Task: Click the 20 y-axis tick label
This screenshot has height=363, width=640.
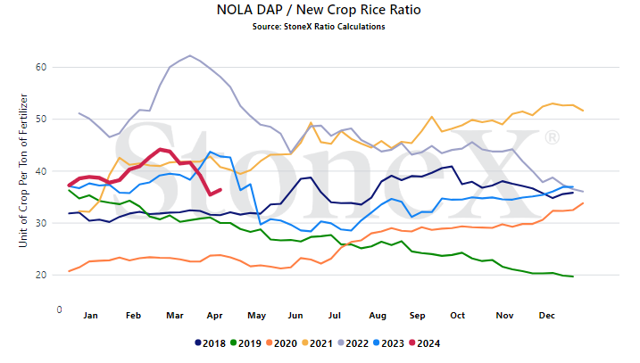Action: [x=41, y=275]
